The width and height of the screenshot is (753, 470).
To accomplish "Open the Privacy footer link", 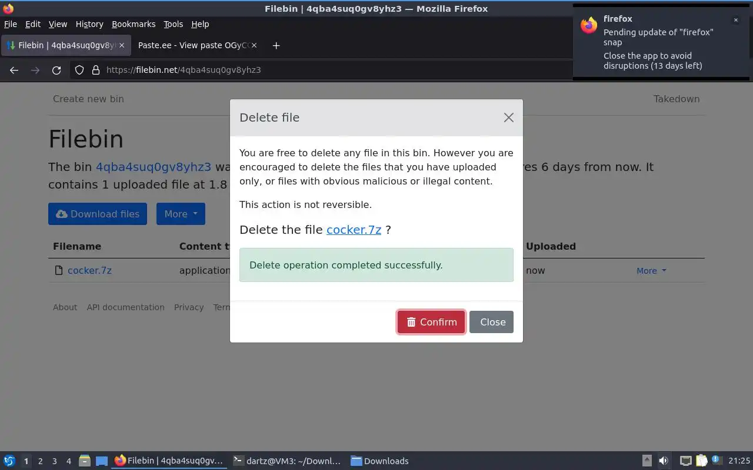I will (189, 307).
